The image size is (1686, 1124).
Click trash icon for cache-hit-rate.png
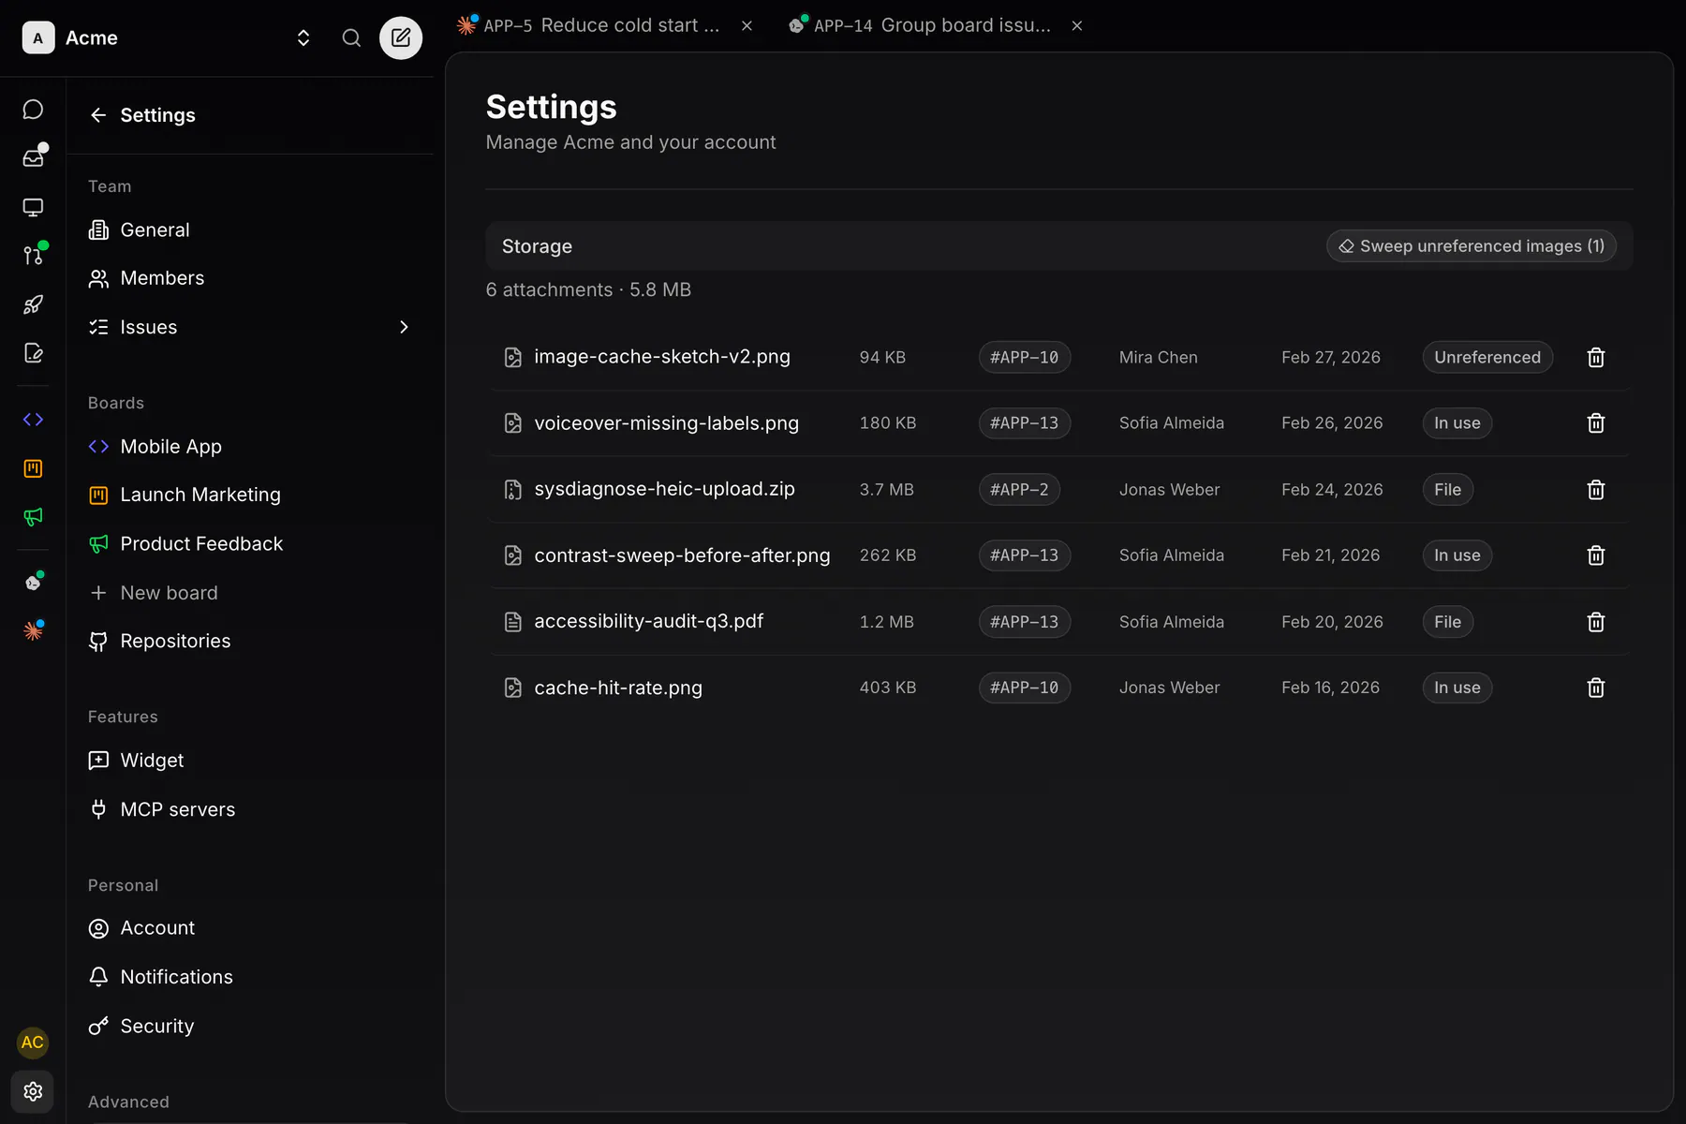[x=1596, y=688]
